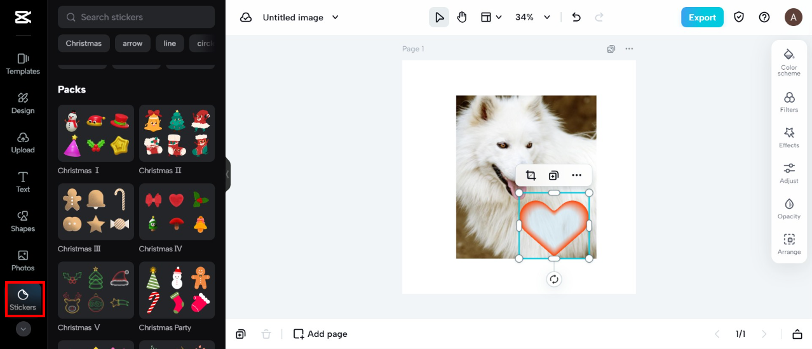Open the Arrange panel
Viewport: 812px width, 349px height.
pyautogui.click(x=789, y=244)
